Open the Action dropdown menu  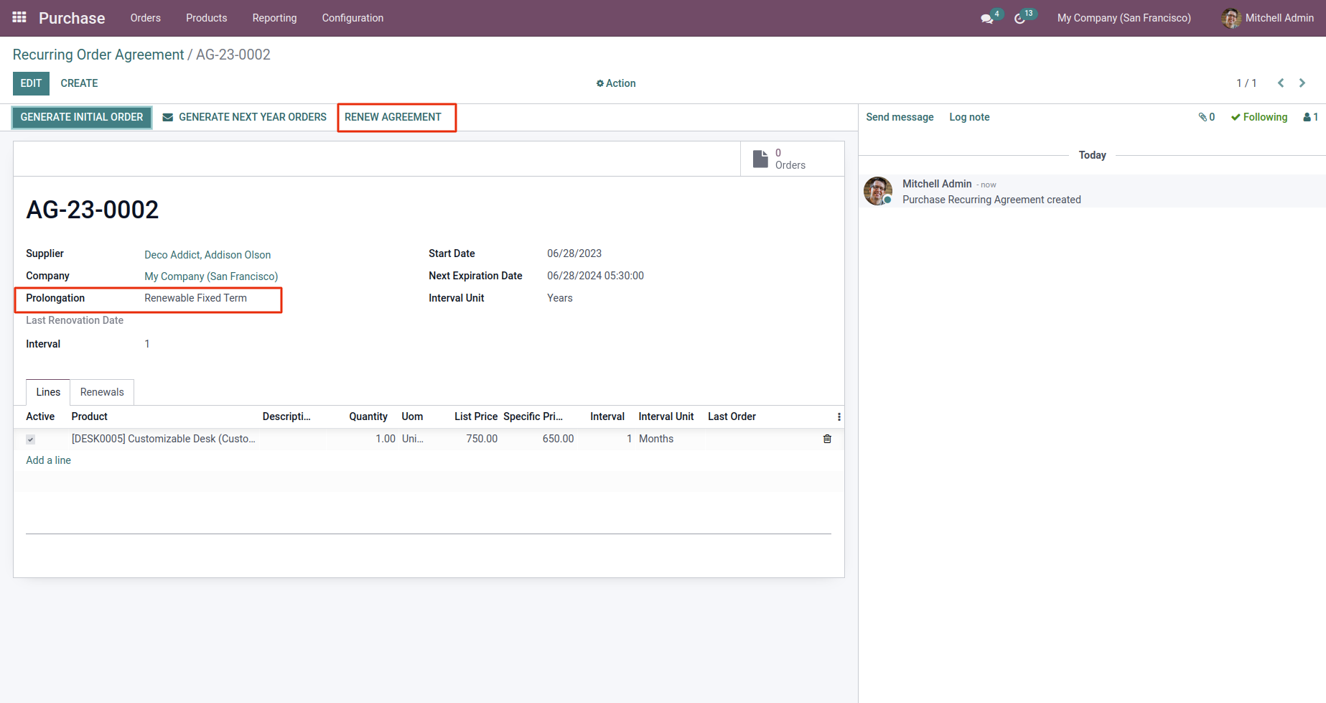[616, 83]
